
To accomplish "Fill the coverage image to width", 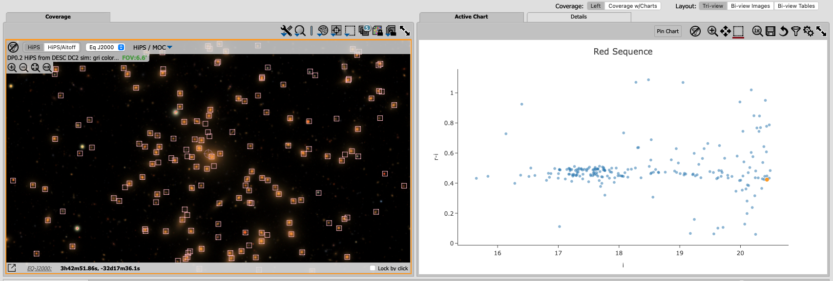I will [x=47, y=68].
